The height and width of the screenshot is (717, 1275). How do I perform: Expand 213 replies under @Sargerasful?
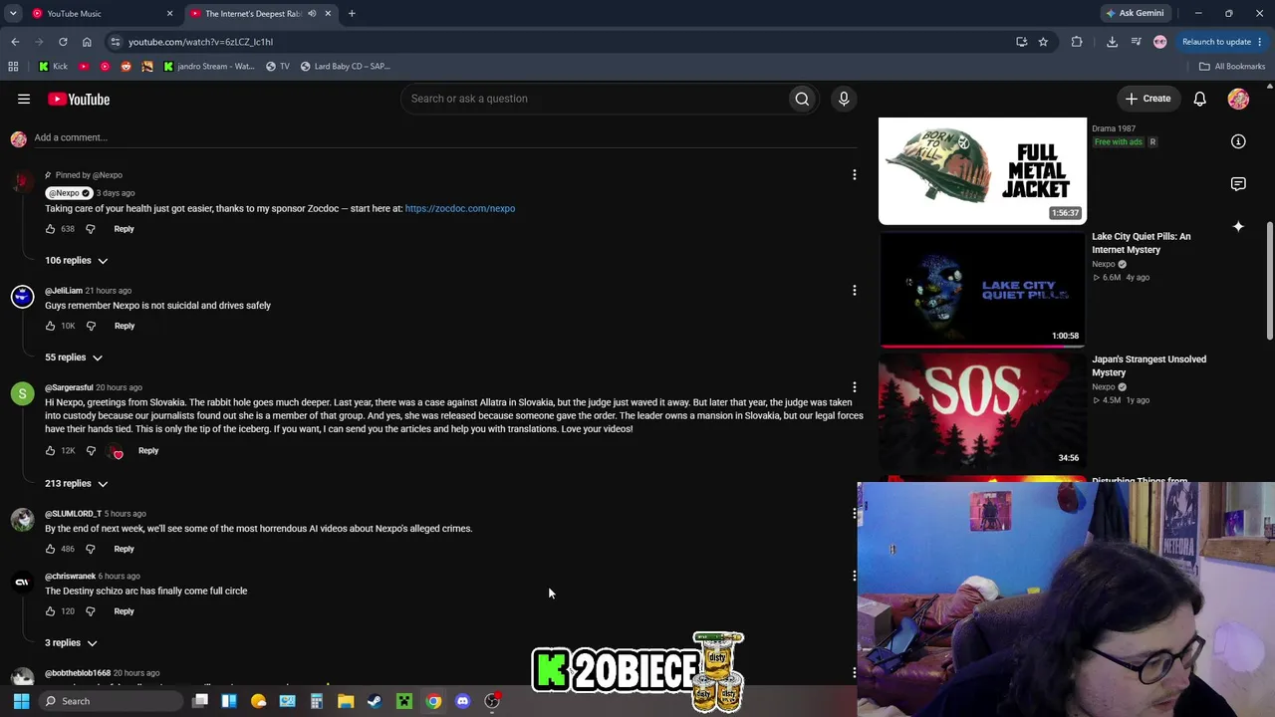pos(77,484)
